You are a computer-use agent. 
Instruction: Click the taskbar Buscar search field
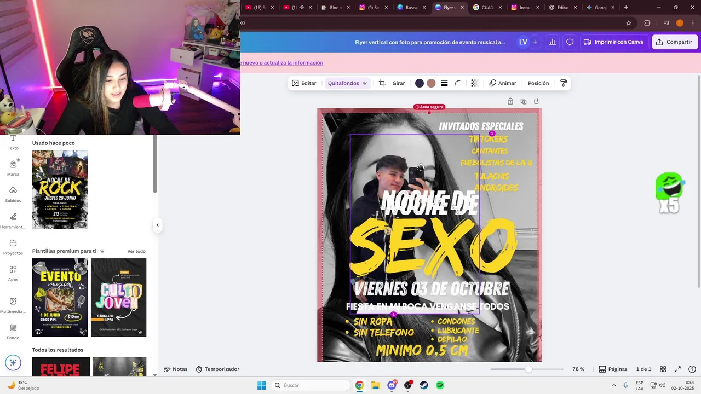[x=311, y=385]
